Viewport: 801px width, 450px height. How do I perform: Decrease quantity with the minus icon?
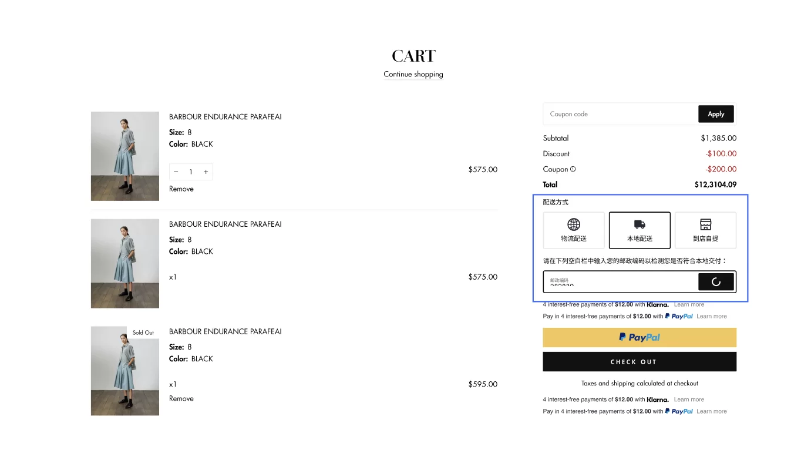176,172
